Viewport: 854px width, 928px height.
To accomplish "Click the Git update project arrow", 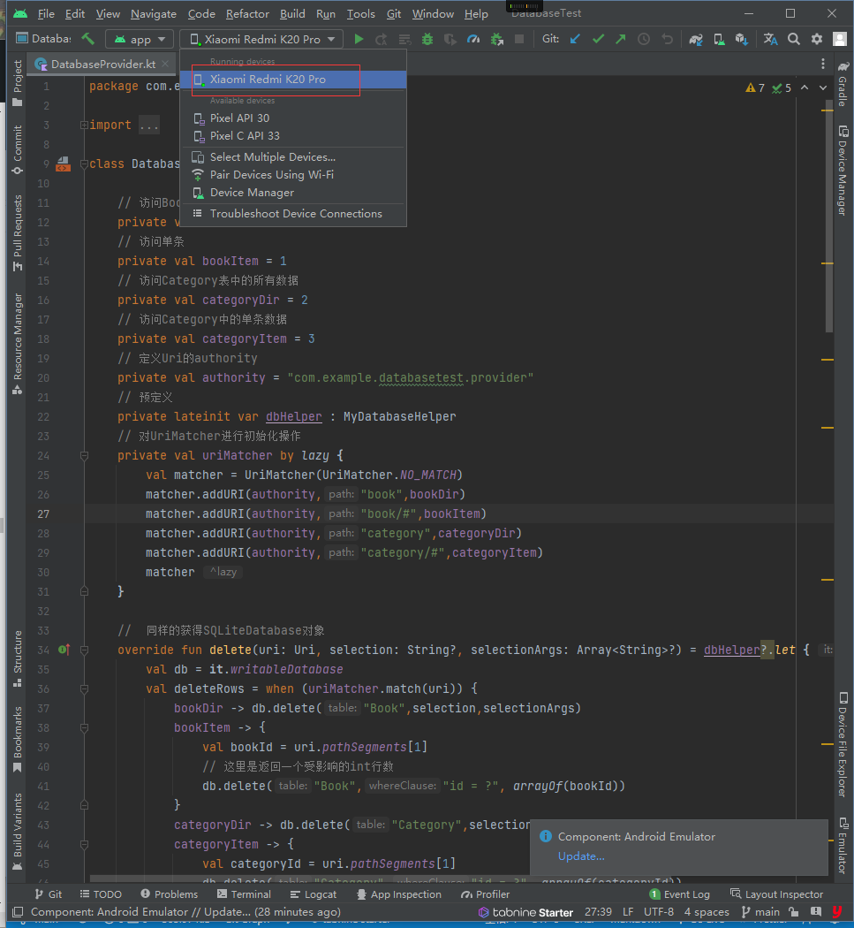I will [x=576, y=39].
